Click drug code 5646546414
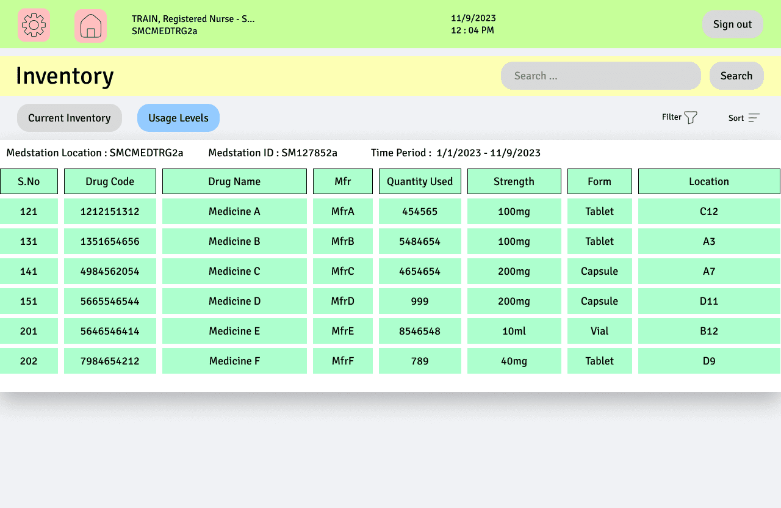Viewport: 781px width, 508px height. coord(110,331)
